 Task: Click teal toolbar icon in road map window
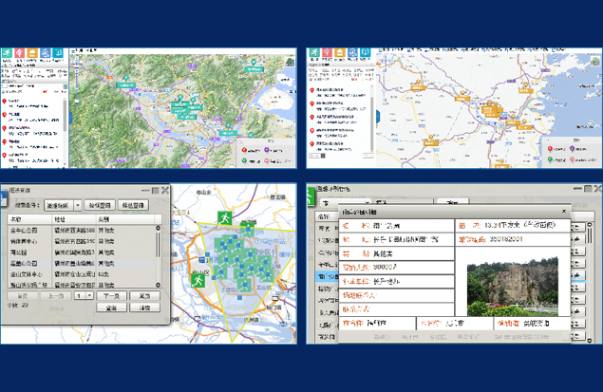coord(366,52)
